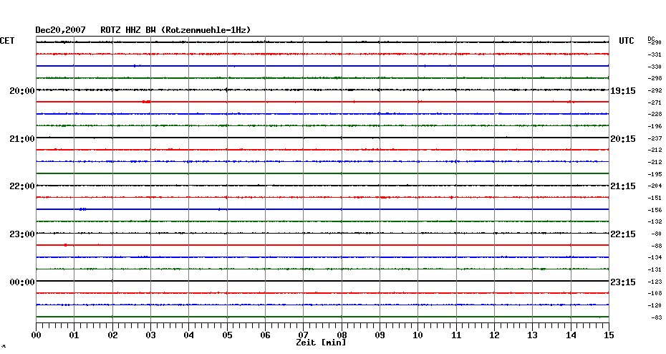Click DC offset value -131
This screenshot has width=666, height=354.
655,269
